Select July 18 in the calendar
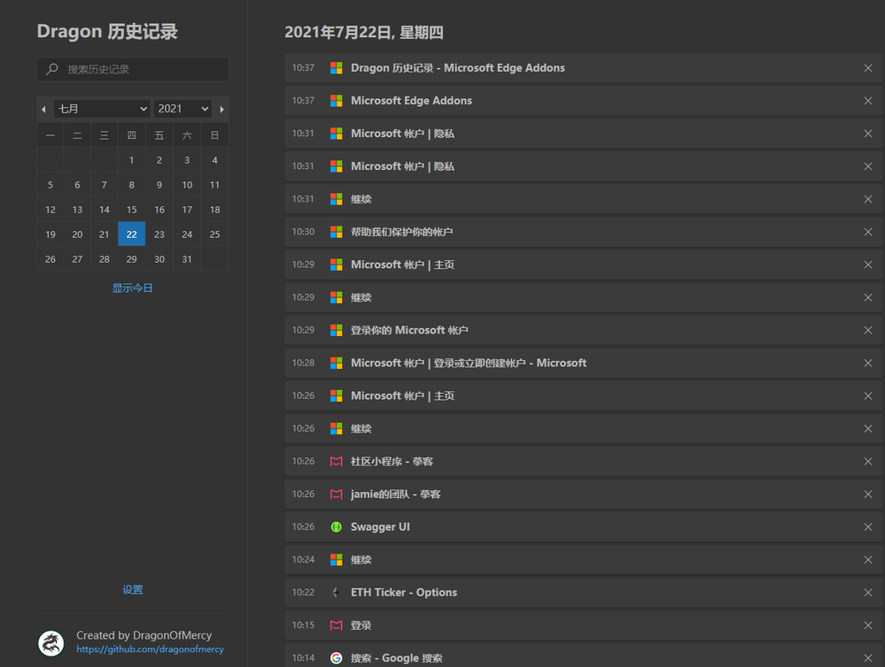The image size is (885, 667). click(x=214, y=210)
